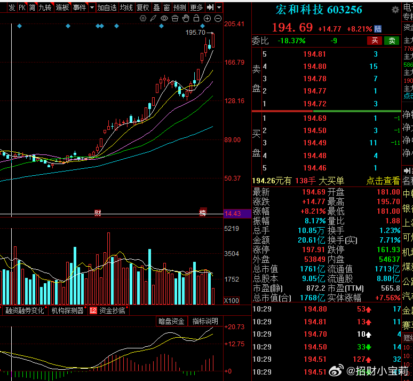
Task: Click the X100 volume scale label
Action: [x=231, y=301]
